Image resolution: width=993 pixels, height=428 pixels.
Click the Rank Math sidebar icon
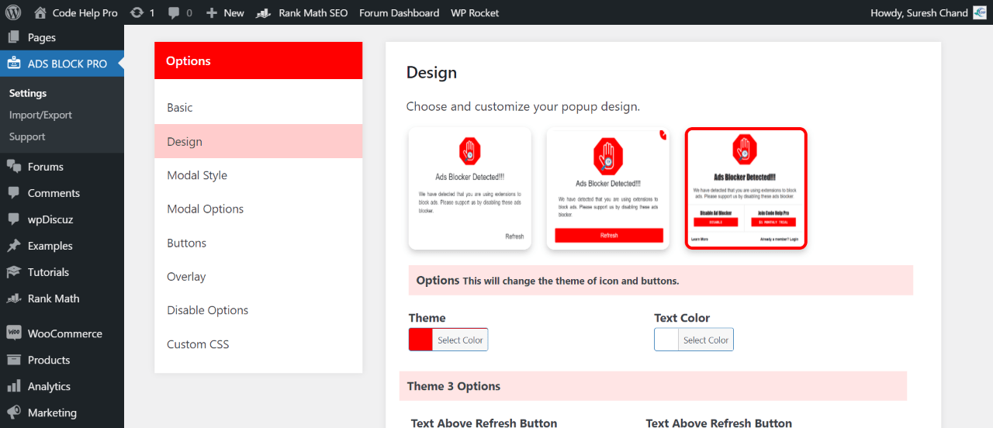14,299
